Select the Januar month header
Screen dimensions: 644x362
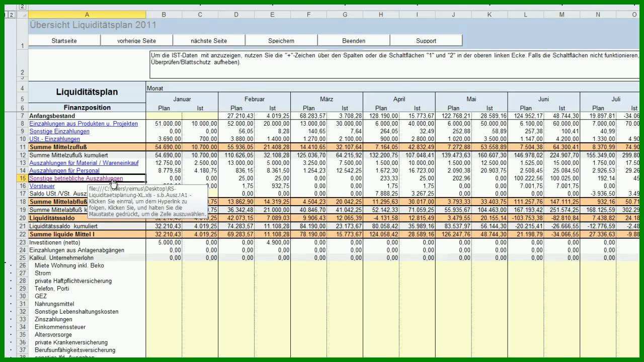(182, 99)
